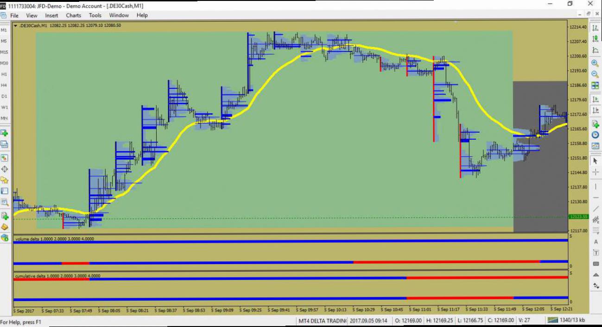The image size is (602, 327).
Task: Open the Charts menu
Action: (73, 15)
